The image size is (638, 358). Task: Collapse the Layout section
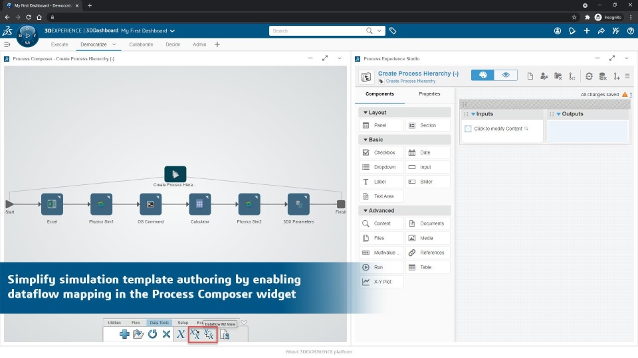(x=366, y=113)
